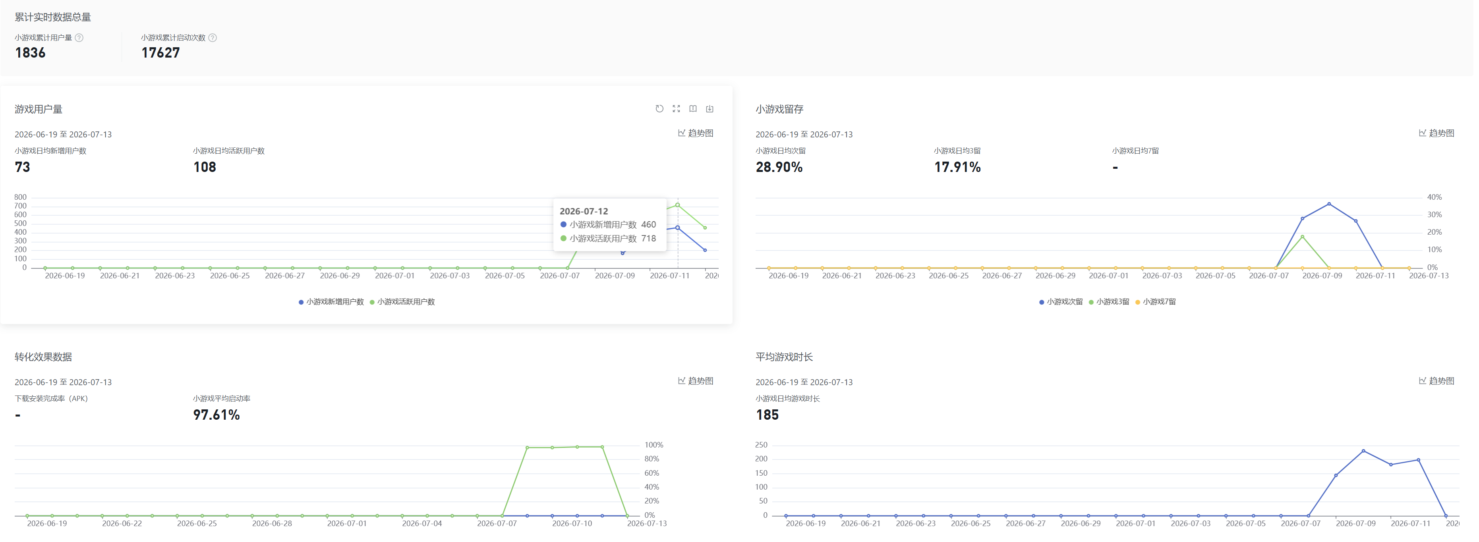Click 趋势图 in the 转化效果数据 card
The image size is (1479, 542).
(695, 381)
